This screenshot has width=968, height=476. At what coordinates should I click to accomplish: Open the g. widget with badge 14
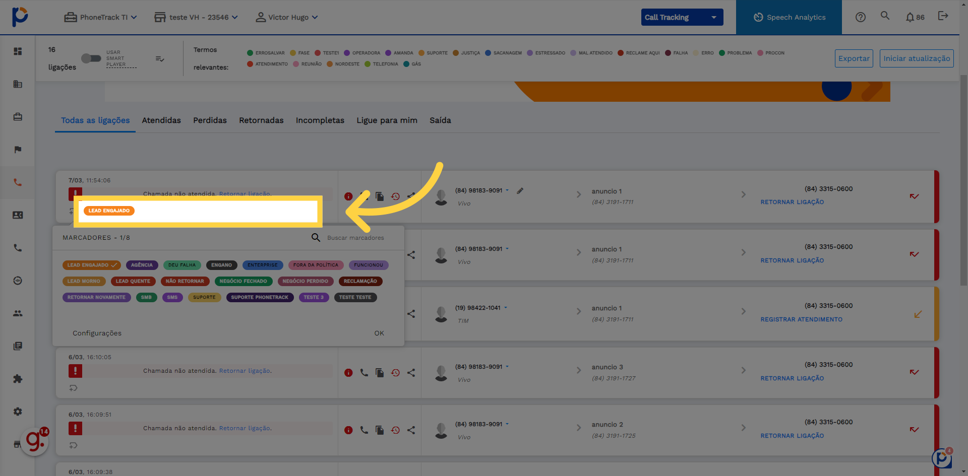pyautogui.click(x=35, y=441)
